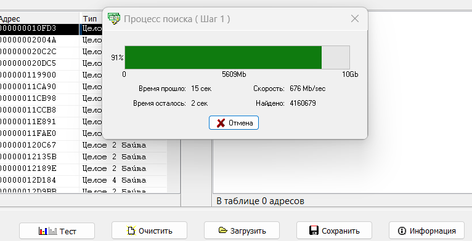The image size is (472, 241).
Task: Select the row with address 12D184
Action: [83, 180]
